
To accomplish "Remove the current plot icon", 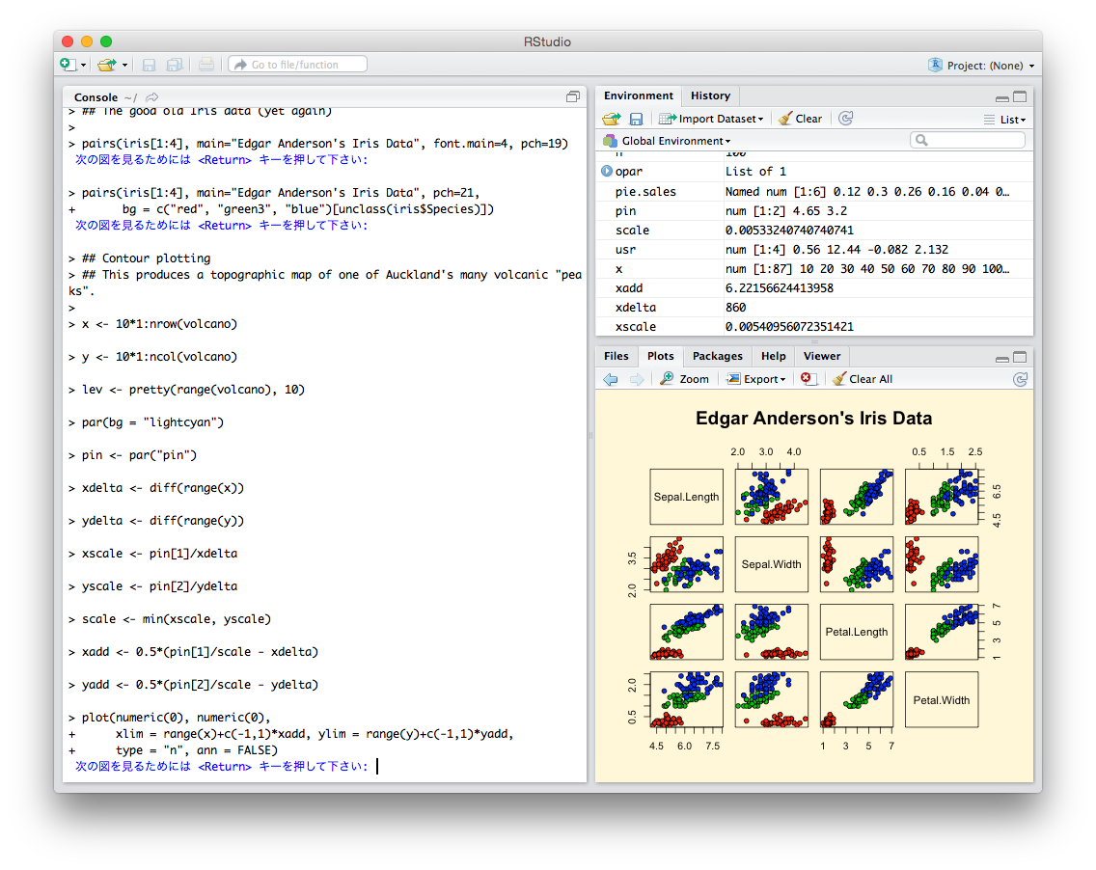I will click(808, 379).
